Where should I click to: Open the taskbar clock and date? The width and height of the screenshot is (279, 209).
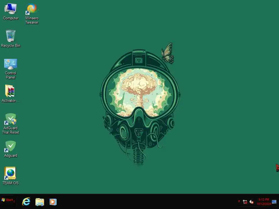(264, 202)
